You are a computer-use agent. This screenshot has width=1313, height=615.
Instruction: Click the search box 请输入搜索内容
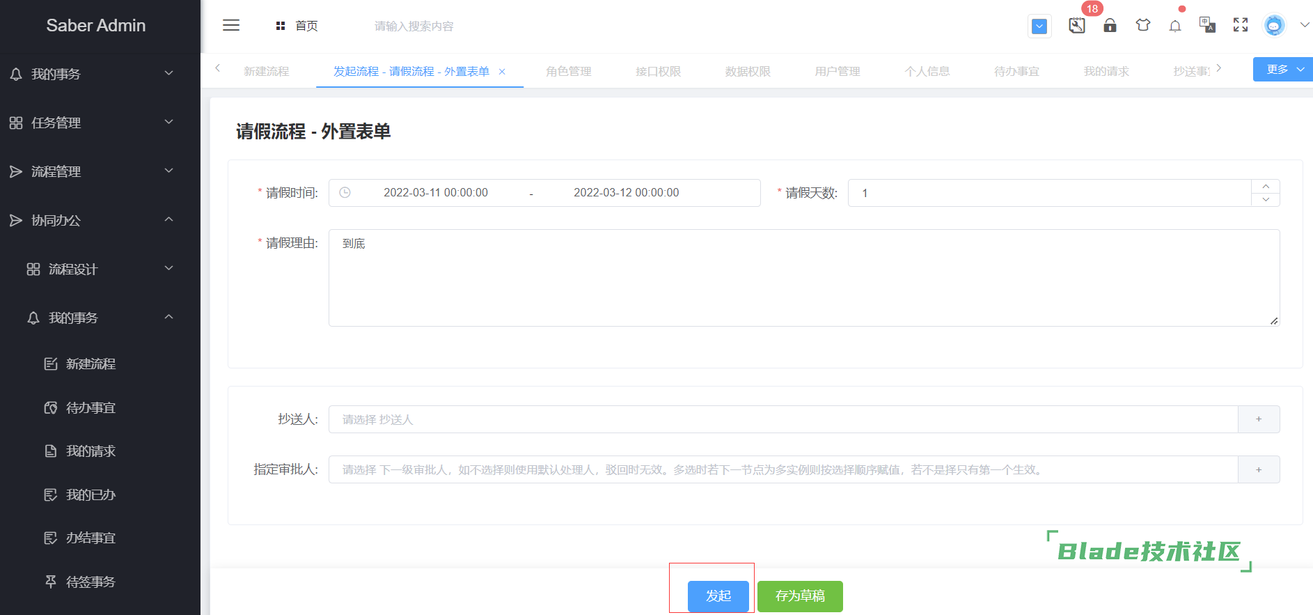(x=414, y=26)
